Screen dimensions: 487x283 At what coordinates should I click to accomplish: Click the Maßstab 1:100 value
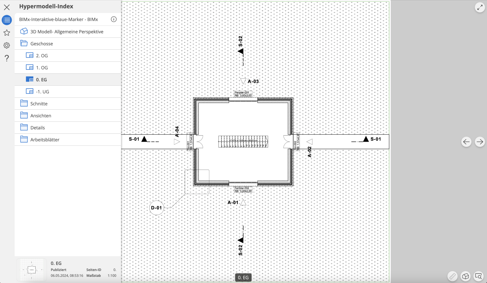coord(112,276)
